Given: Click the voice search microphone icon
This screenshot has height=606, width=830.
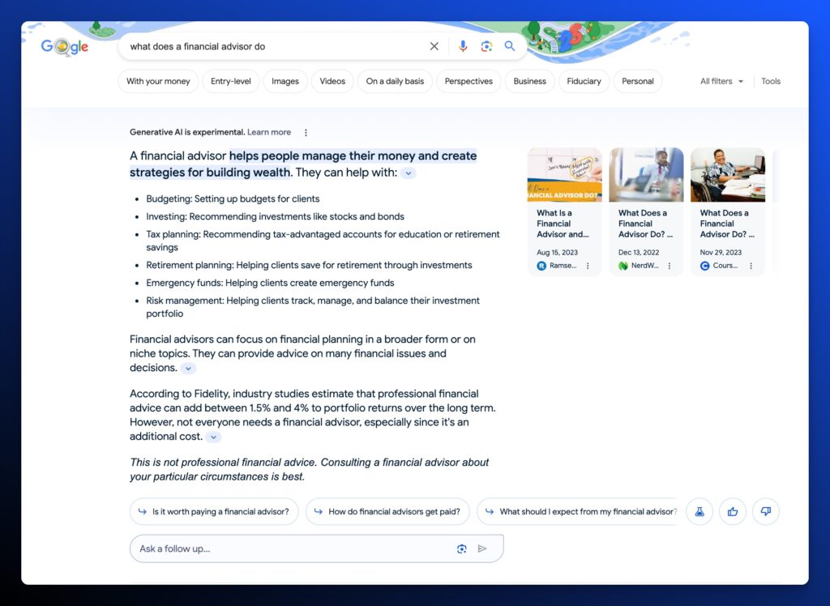Looking at the screenshot, I should 463,46.
